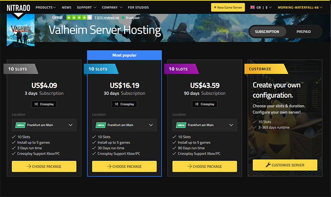Click the ping badge in 90 days location
Viewport: 331px width, 197px height.
[181, 125]
